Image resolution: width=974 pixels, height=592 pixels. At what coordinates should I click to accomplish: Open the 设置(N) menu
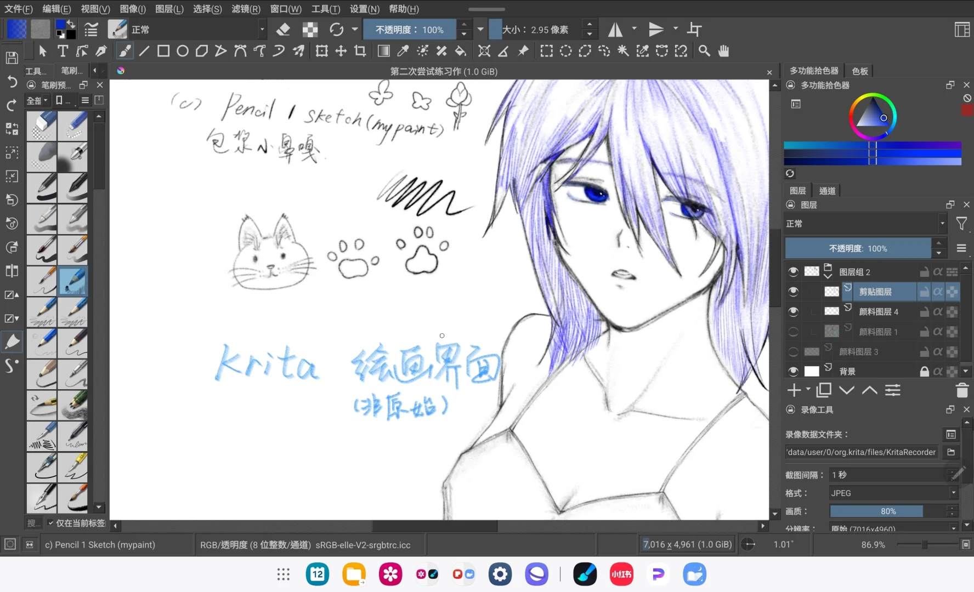click(x=365, y=9)
